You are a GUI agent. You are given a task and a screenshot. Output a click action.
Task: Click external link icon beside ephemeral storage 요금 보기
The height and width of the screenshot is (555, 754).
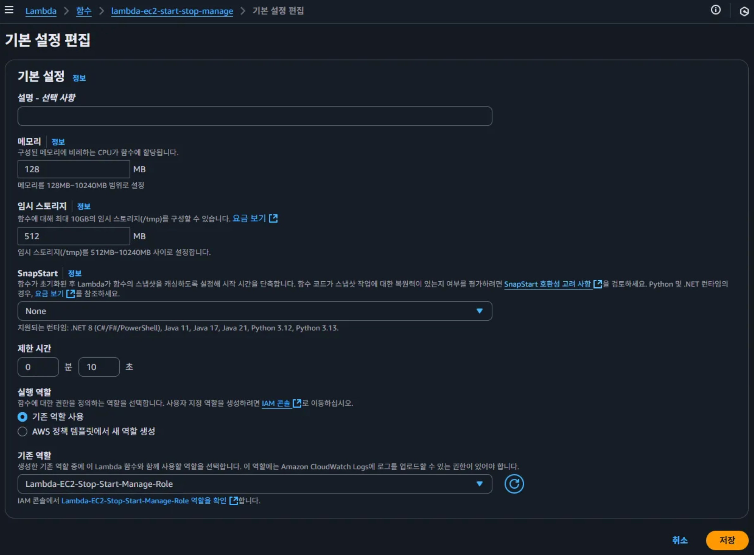[273, 219]
